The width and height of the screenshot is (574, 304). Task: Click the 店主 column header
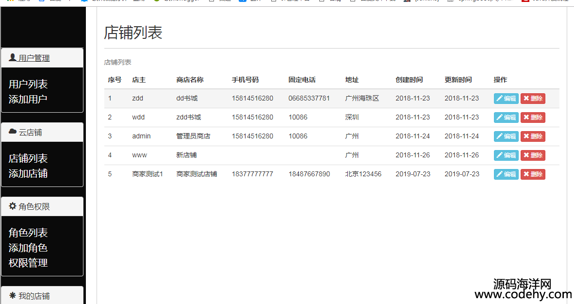coord(139,80)
